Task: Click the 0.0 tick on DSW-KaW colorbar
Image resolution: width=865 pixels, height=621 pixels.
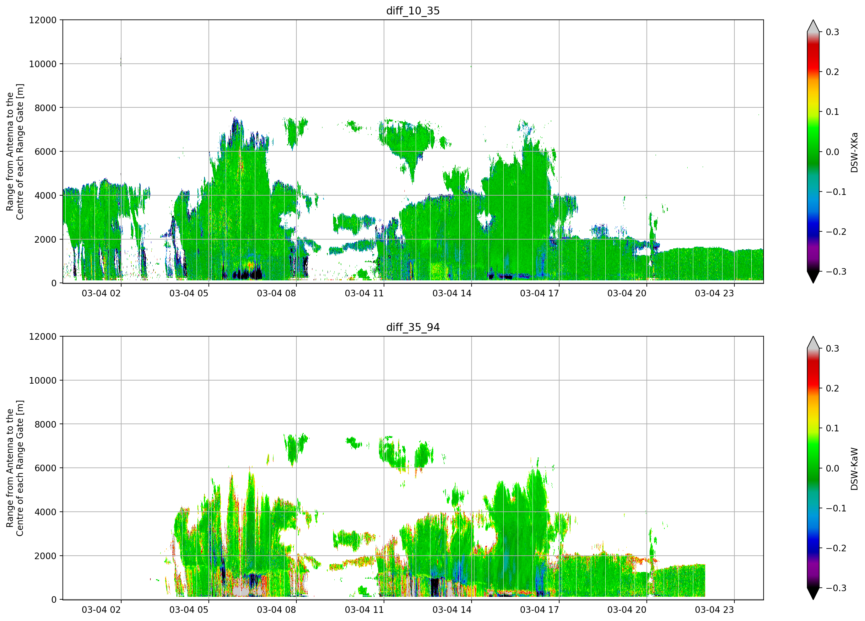Action: coord(832,469)
